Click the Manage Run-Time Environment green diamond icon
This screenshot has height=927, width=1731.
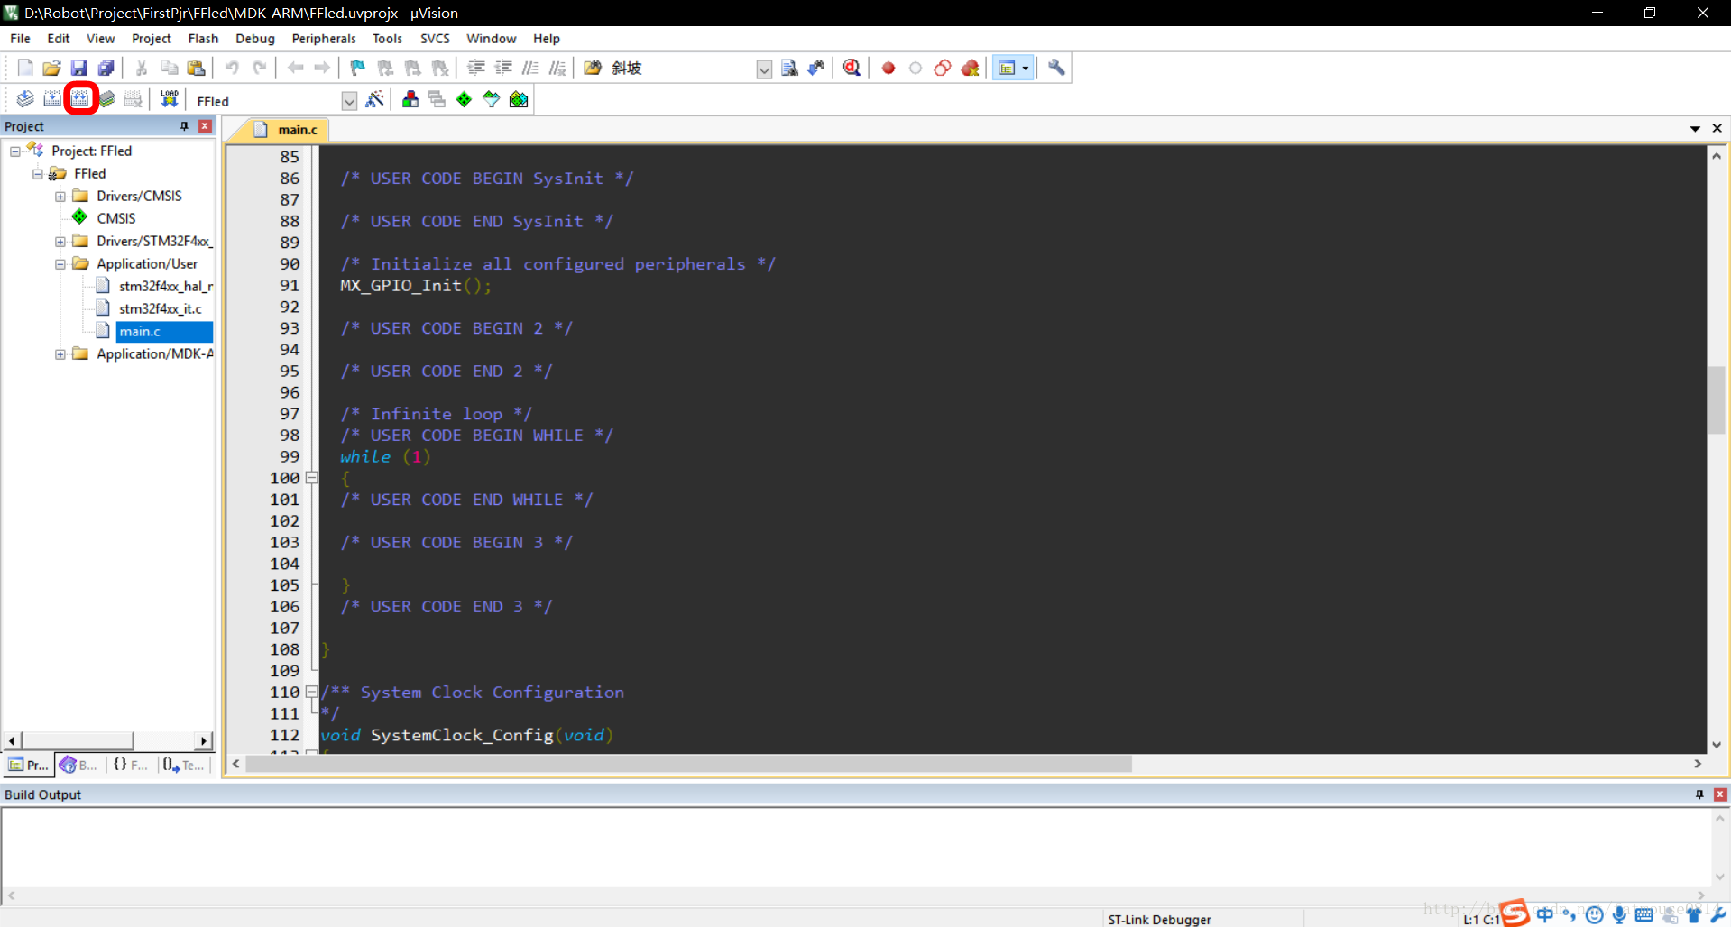pyautogui.click(x=464, y=99)
